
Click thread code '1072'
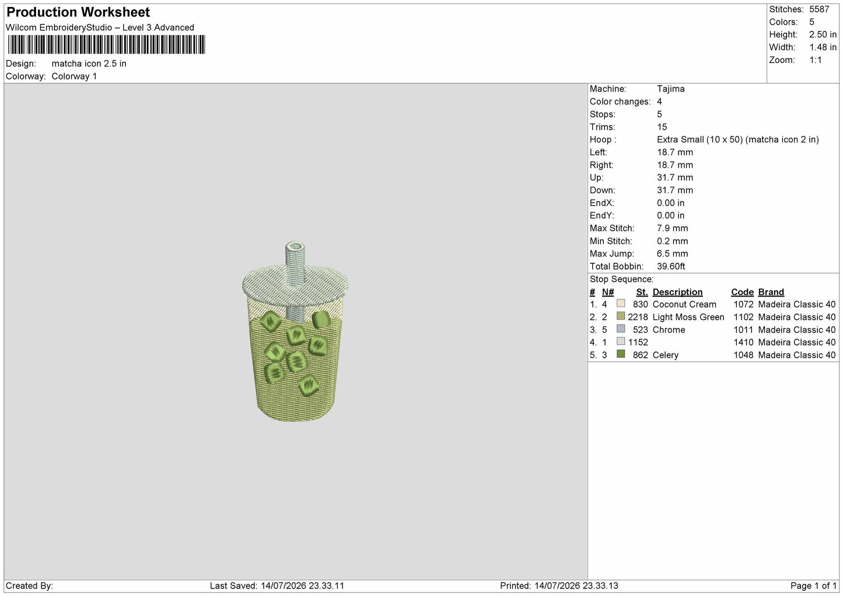click(x=744, y=304)
